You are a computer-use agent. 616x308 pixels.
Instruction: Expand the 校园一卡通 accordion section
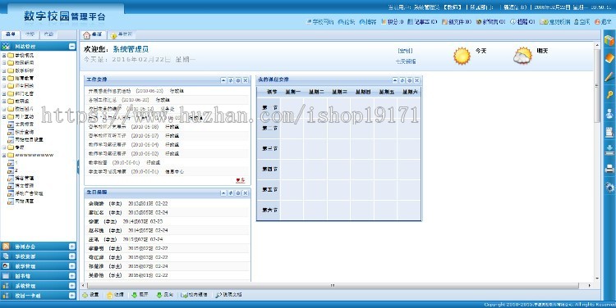pos(72,296)
